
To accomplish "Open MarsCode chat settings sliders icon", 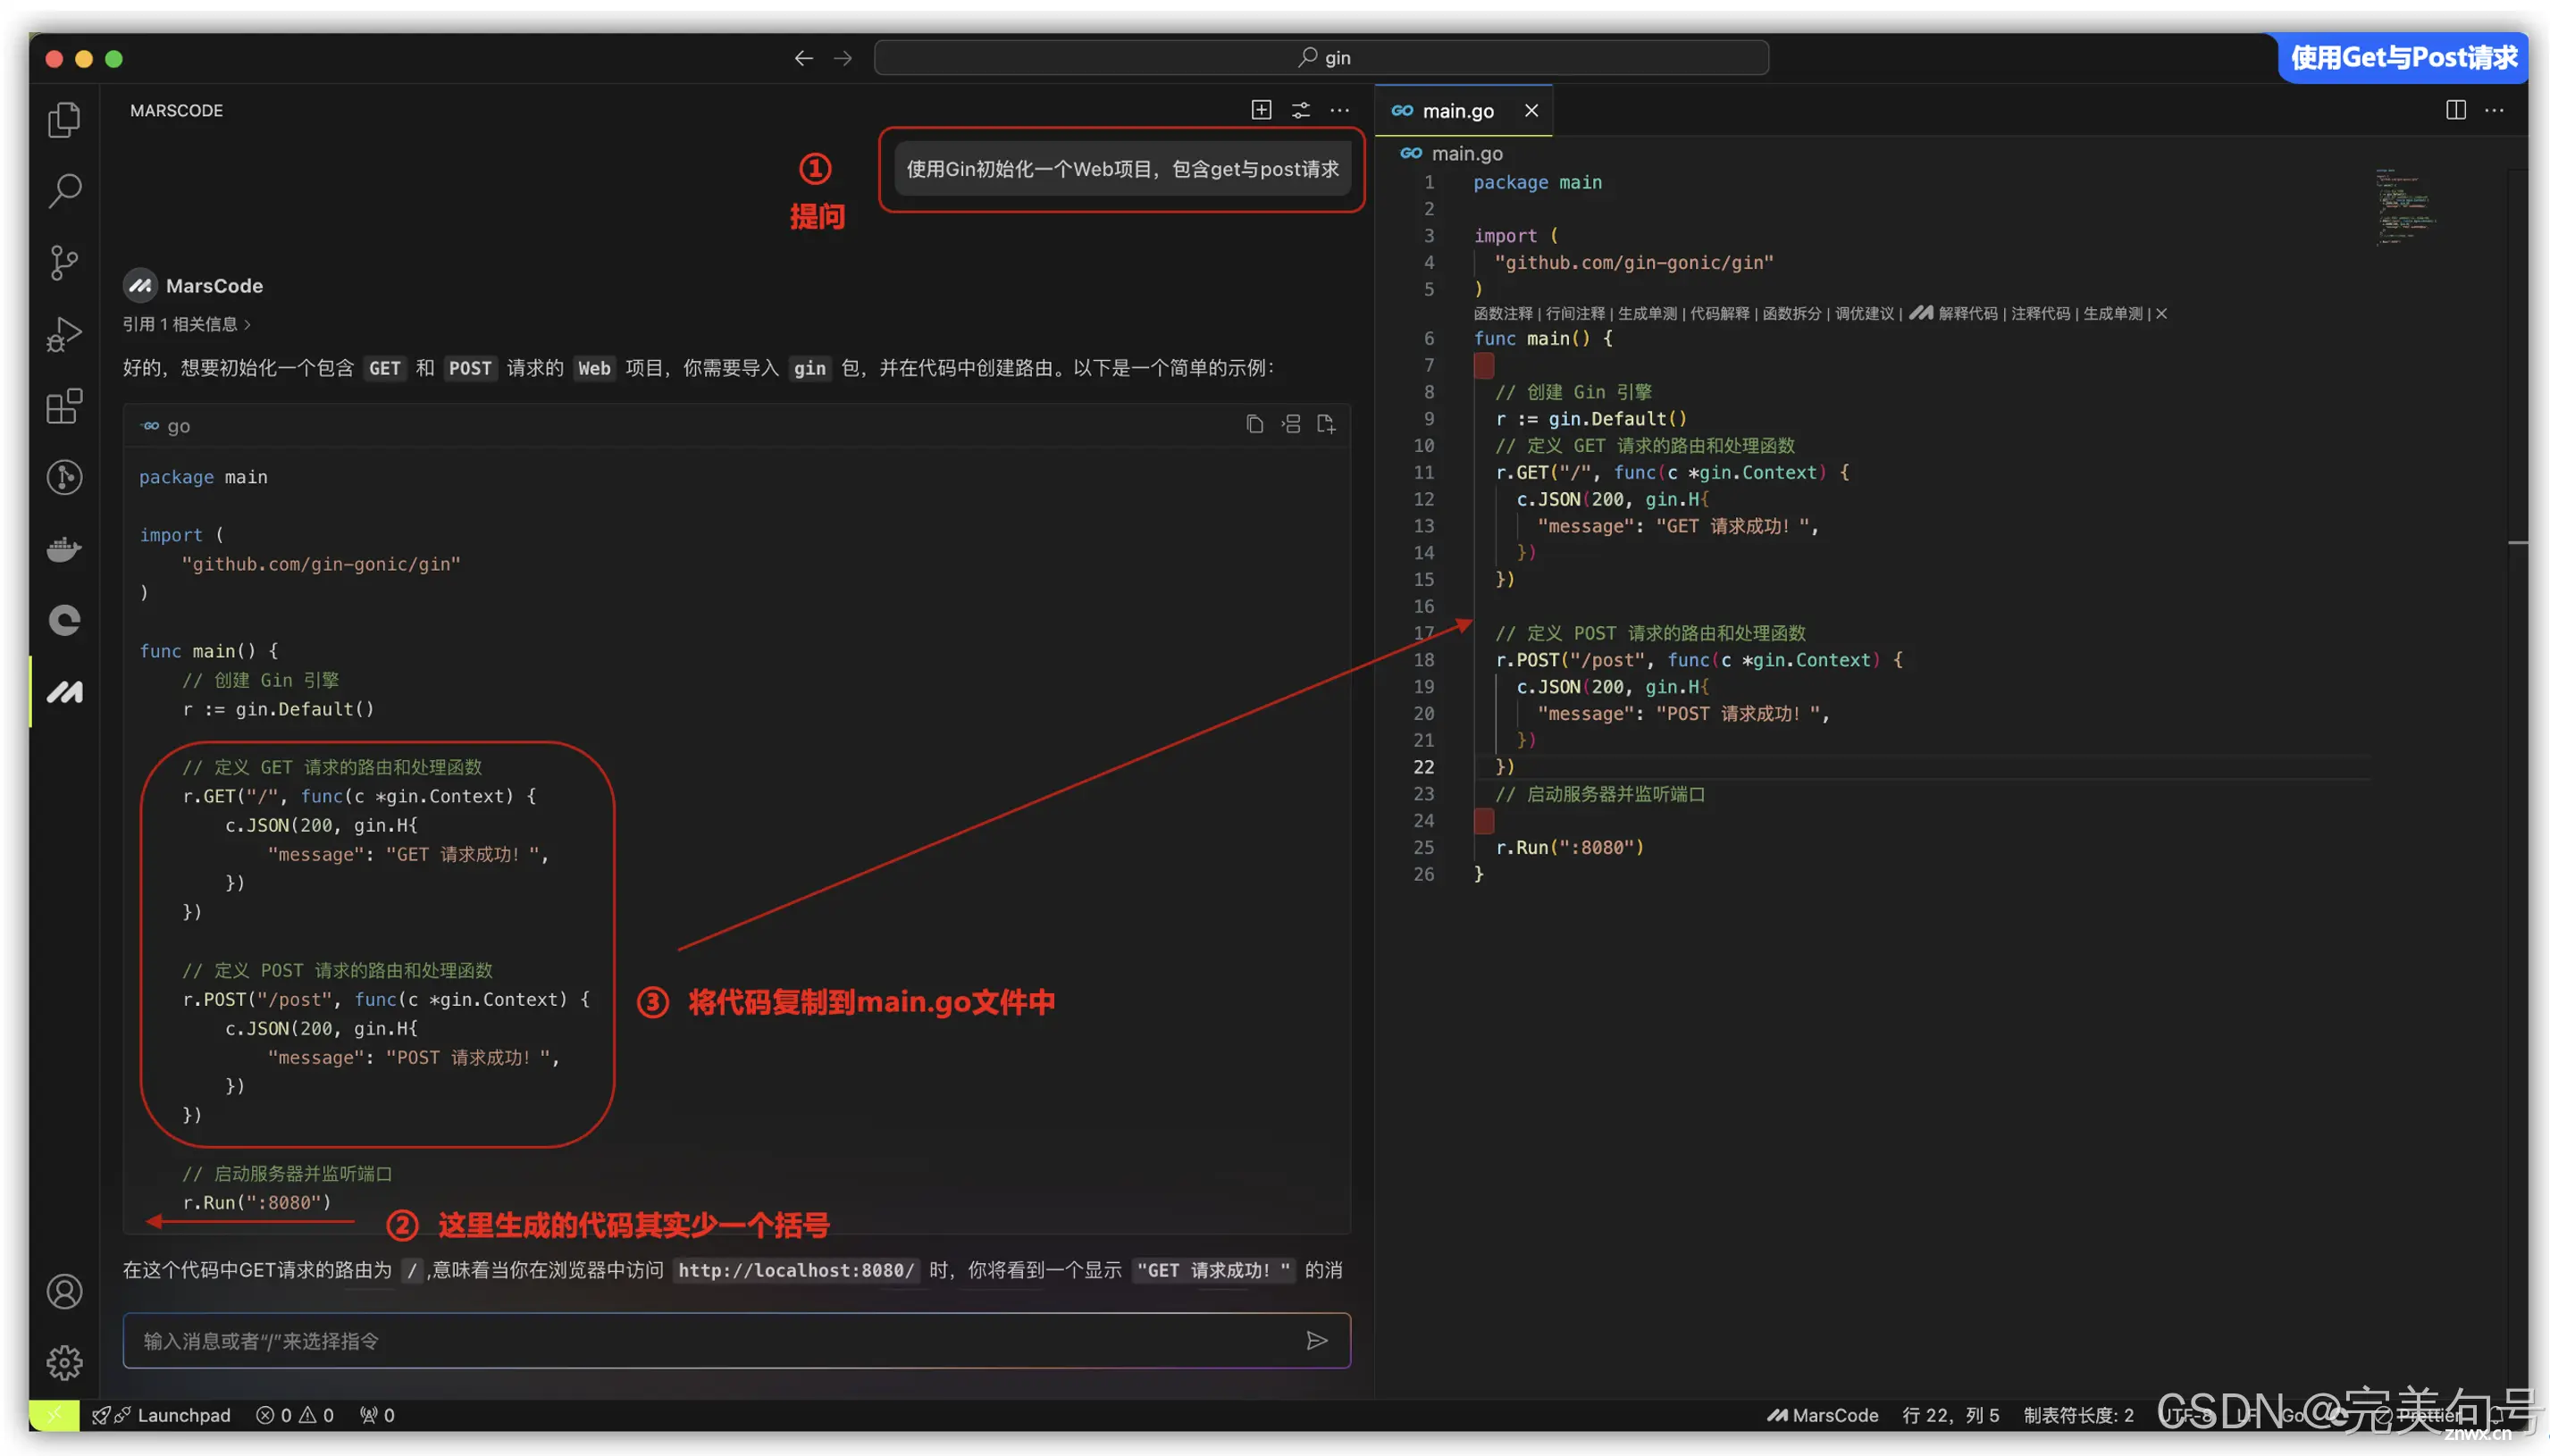I will tap(1300, 110).
